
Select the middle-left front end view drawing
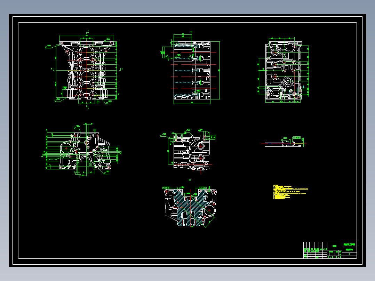pos(82,150)
